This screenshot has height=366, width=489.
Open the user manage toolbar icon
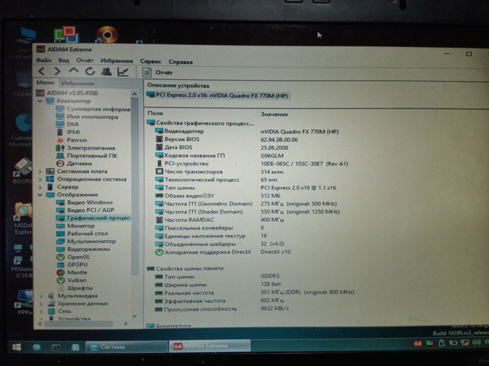pyautogui.click(x=106, y=72)
